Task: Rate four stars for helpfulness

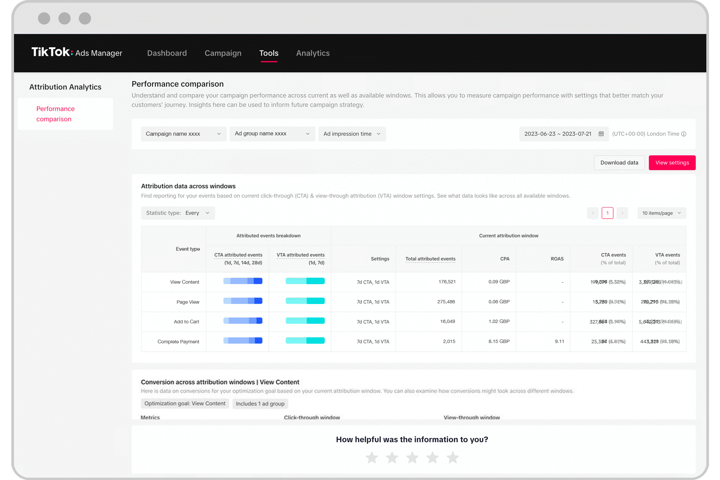Action: point(432,457)
